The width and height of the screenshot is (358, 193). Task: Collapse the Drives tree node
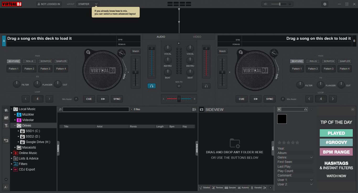coord(15,126)
